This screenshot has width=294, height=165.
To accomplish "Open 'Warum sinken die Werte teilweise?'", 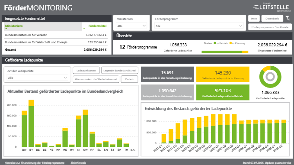I will point(96,79).
